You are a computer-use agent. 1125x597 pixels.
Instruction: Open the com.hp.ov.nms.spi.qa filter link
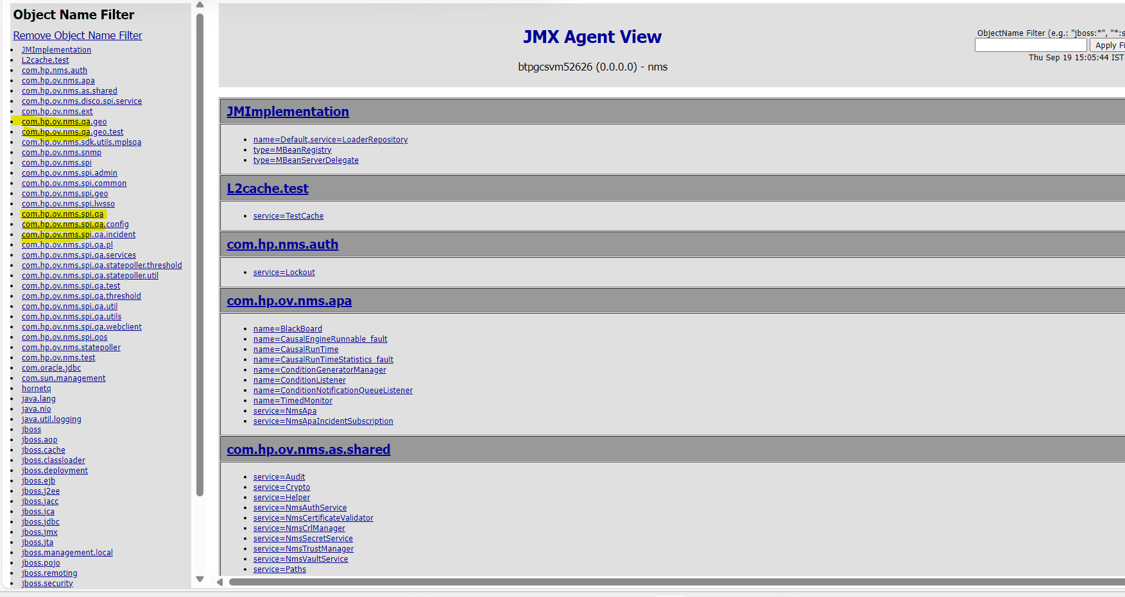pos(62,214)
